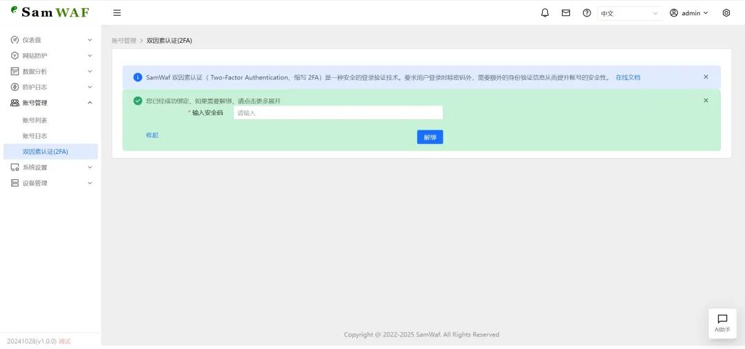Image resolution: width=745 pixels, height=349 pixels.
Task: Open the 数据分析 menu item
Action: point(50,71)
